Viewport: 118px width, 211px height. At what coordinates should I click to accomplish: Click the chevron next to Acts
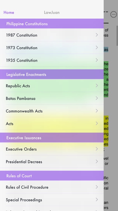coord(97,124)
